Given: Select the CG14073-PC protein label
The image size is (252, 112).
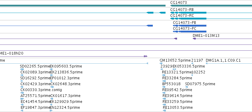Looking at the screenshot, I should 184,29.
